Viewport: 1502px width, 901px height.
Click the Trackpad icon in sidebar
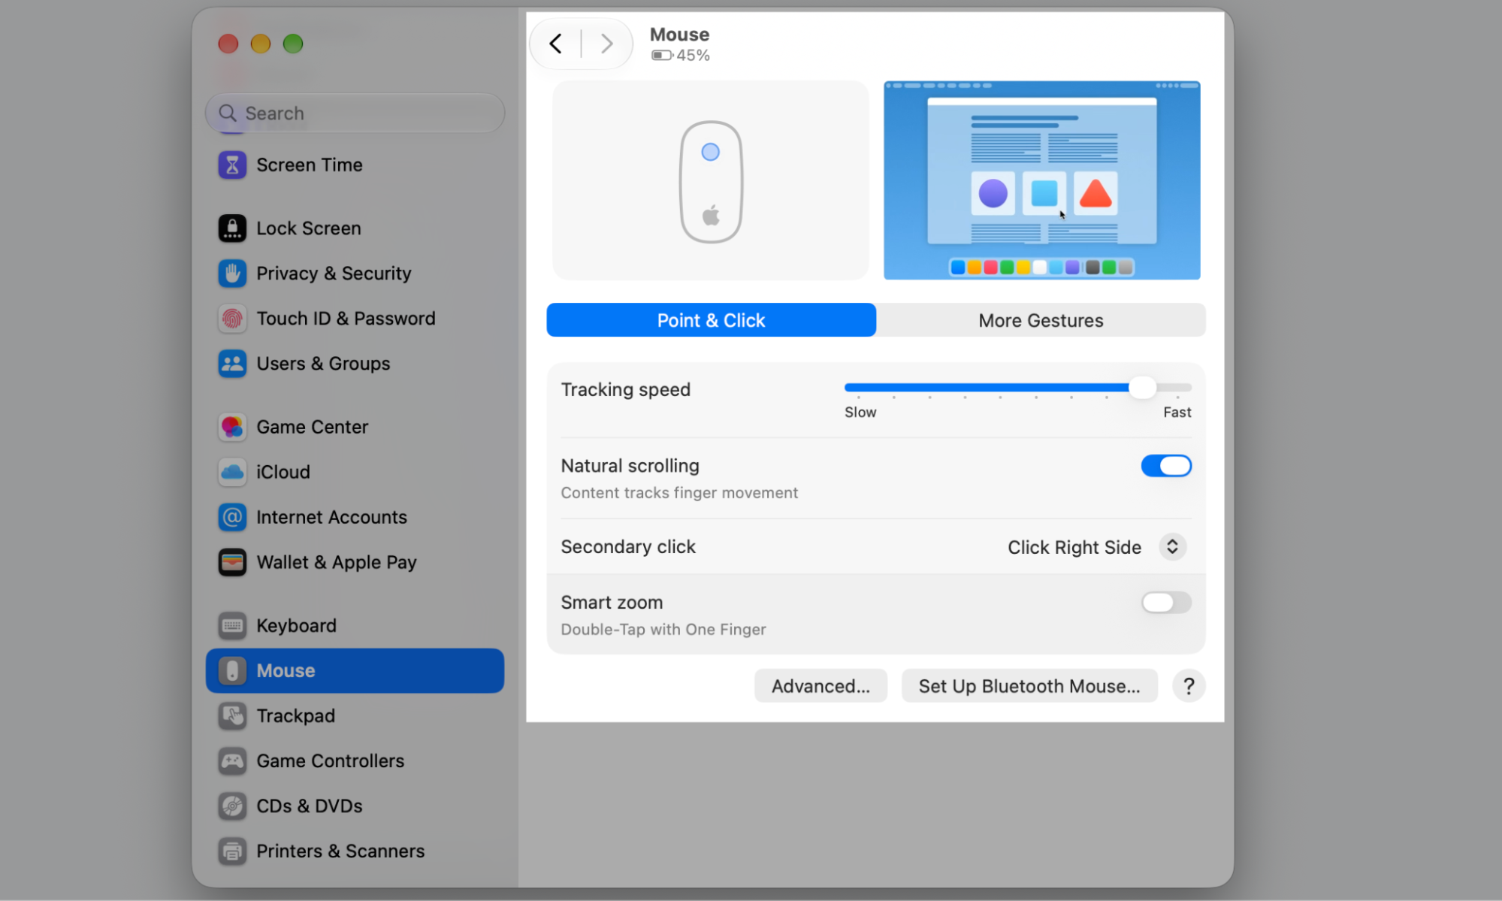tap(232, 715)
